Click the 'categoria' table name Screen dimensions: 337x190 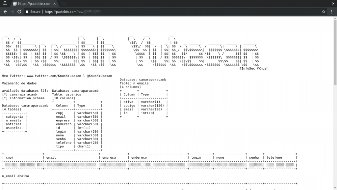coord(14,116)
